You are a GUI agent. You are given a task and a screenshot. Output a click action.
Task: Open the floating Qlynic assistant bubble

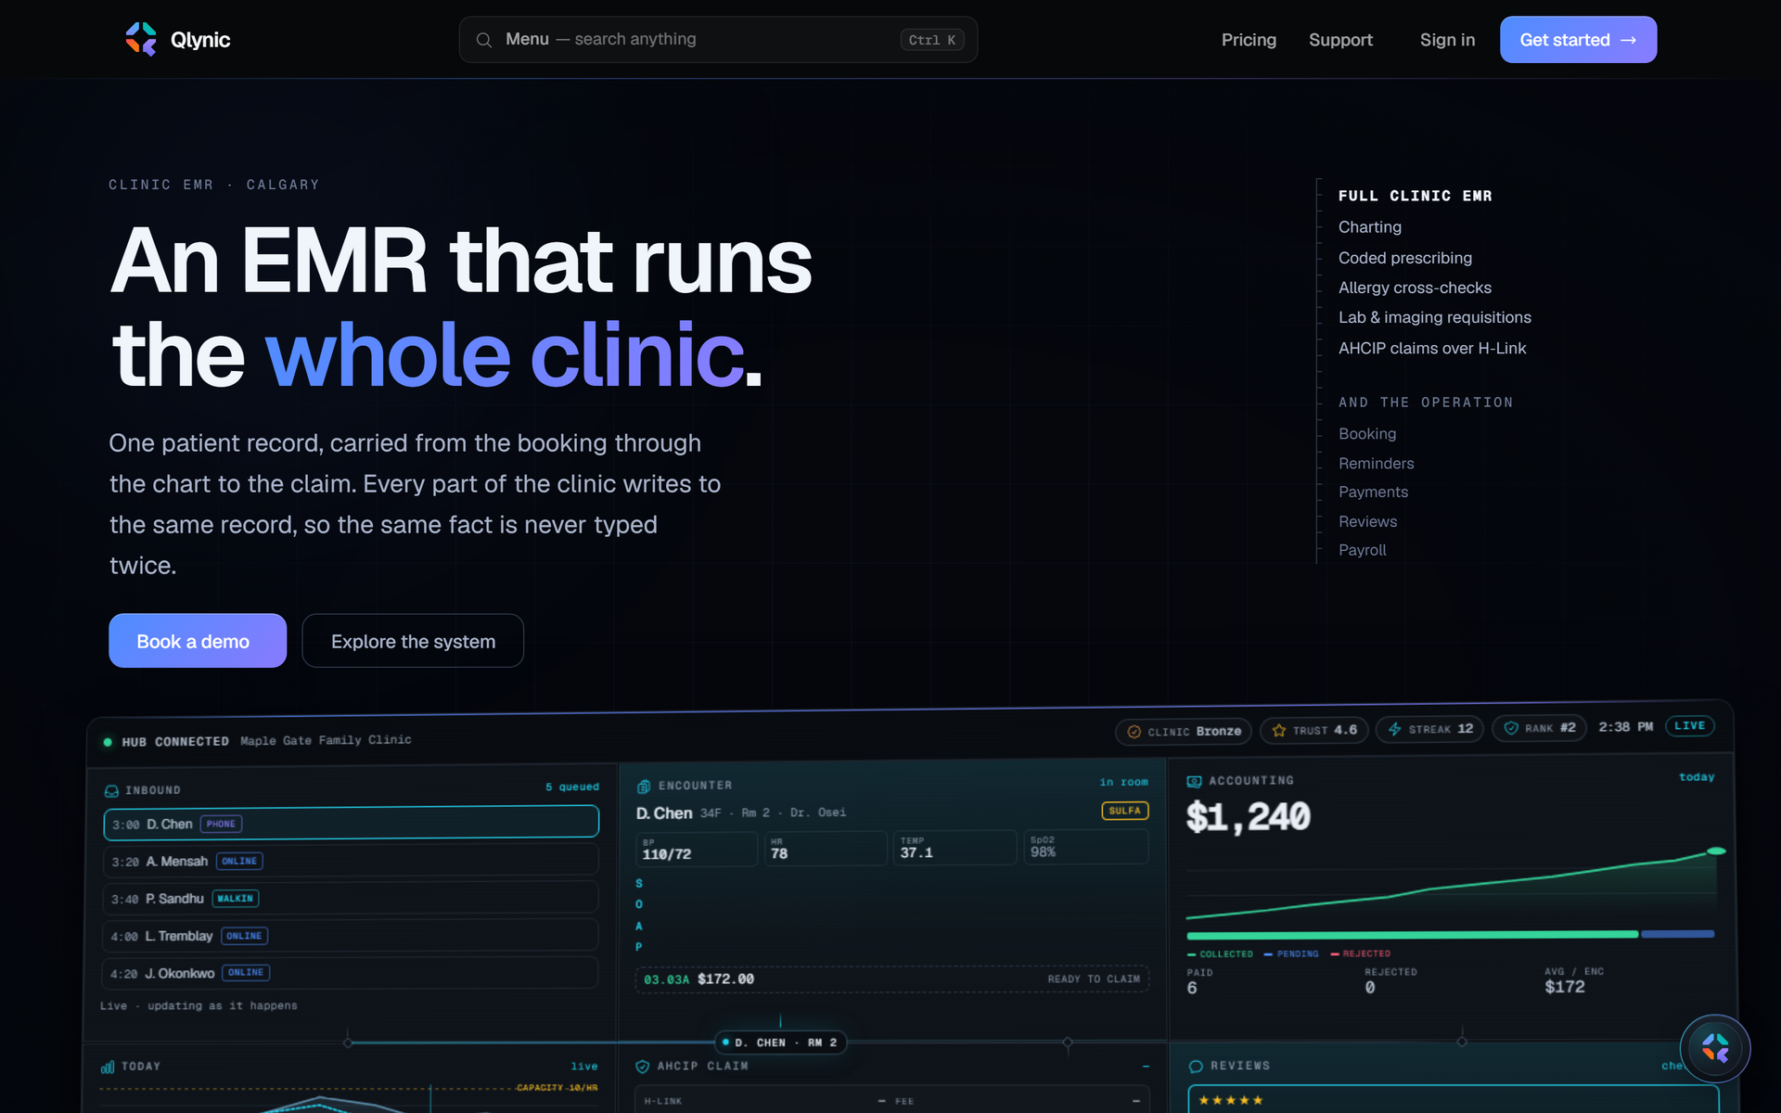point(1715,1049)
